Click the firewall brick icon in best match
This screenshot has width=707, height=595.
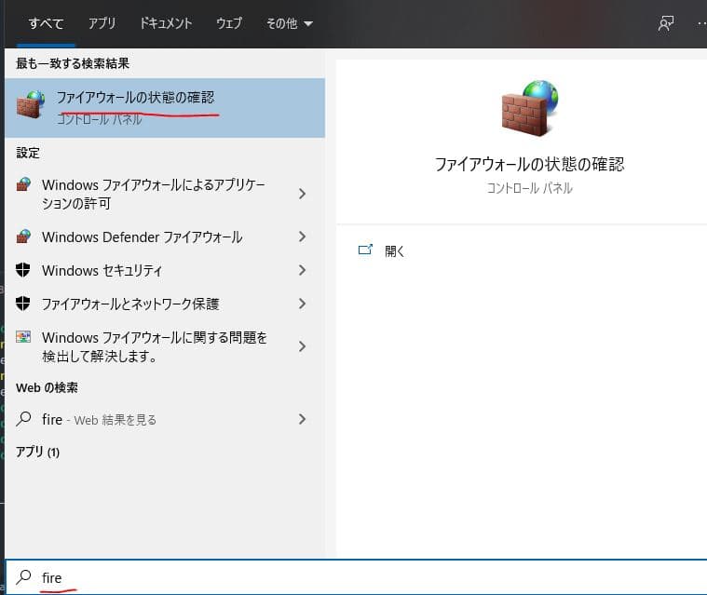[x=31, y=104]
